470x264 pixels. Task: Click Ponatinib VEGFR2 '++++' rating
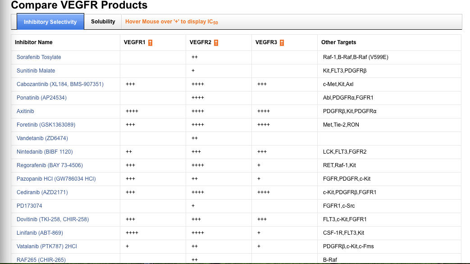tap(198, 98)
